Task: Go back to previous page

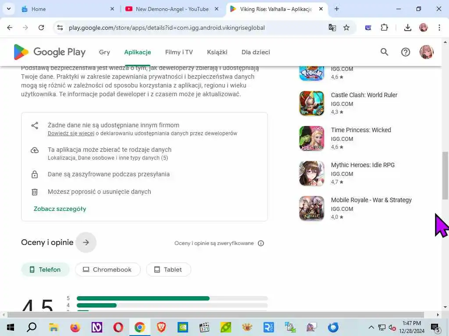Action: 10,28
